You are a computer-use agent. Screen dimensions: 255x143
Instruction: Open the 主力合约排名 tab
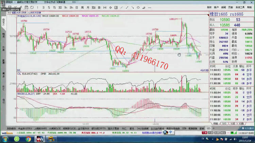click(157, 128)
